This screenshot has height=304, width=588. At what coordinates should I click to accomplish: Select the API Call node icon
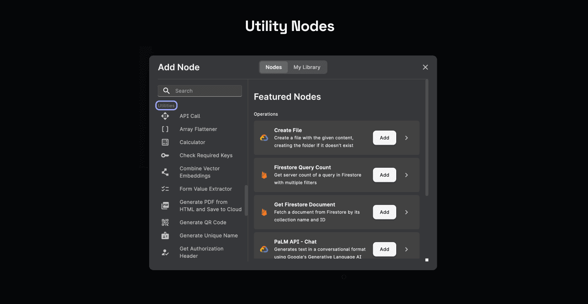pyautogui.click(x=165, y=116)
